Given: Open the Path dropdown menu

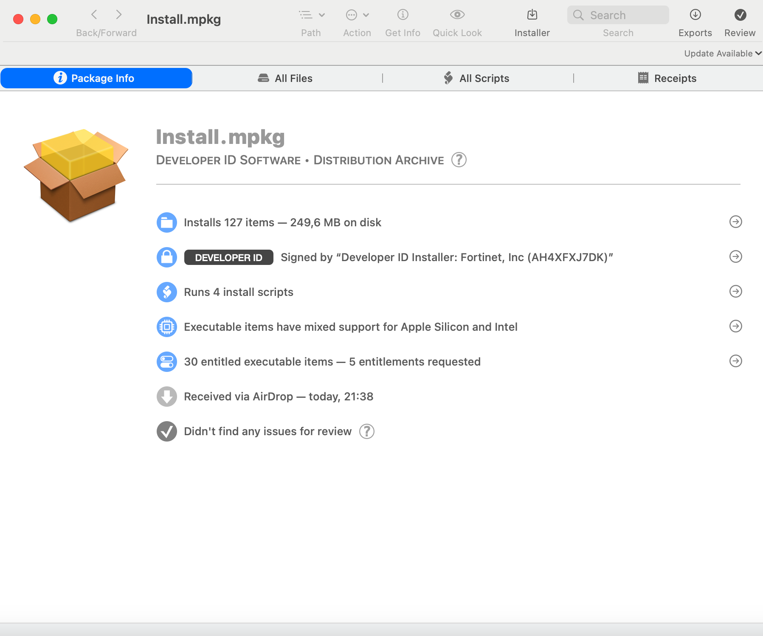Looking at the screenshot, I should click(311, 15).
